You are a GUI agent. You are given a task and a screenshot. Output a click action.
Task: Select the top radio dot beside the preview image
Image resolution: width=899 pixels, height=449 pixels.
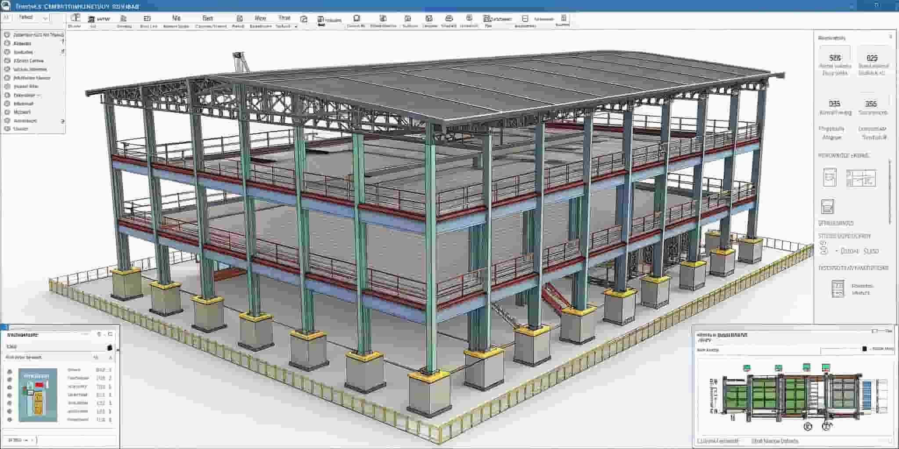[10, 371]
